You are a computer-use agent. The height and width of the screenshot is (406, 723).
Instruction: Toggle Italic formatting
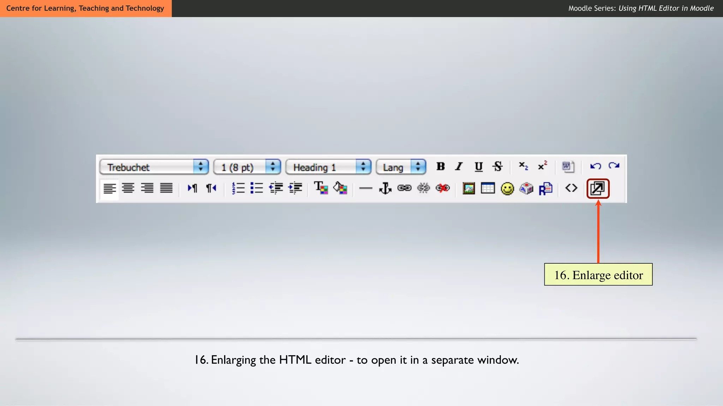tap(459, 166)
